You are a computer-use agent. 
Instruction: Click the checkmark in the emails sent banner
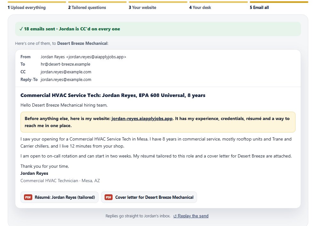pyautogui.click(x=21, y=29)
